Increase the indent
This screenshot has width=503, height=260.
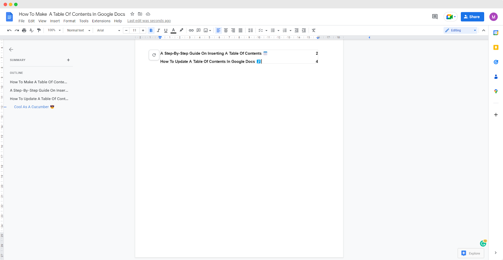tap(304, 30)
